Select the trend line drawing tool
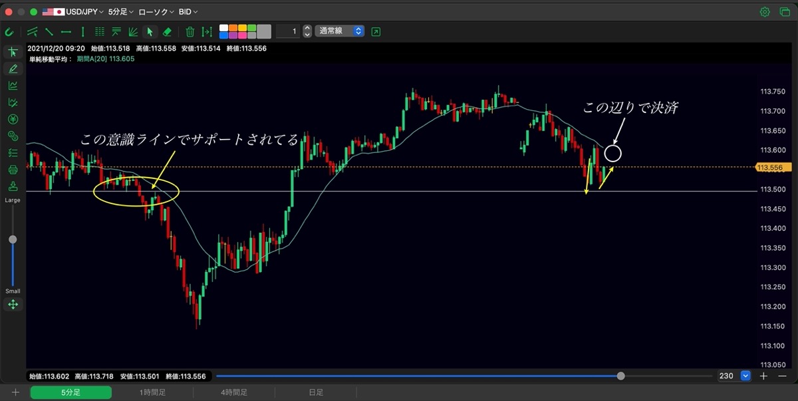The image size is (798, 401). point(32,31)
